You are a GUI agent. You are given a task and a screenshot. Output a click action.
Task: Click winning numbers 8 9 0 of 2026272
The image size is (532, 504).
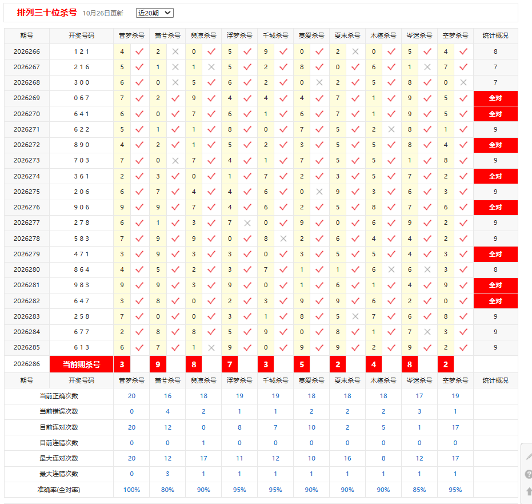pos(81,145)
